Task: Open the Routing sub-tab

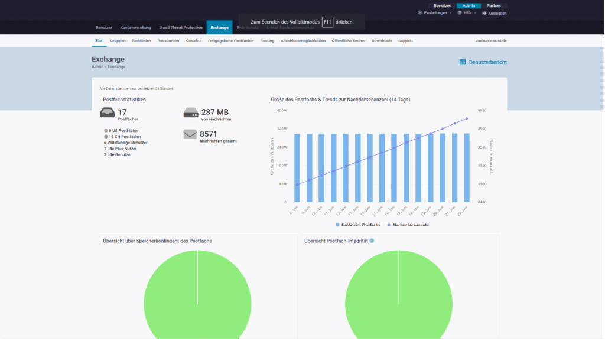Action: coord(267,41)
